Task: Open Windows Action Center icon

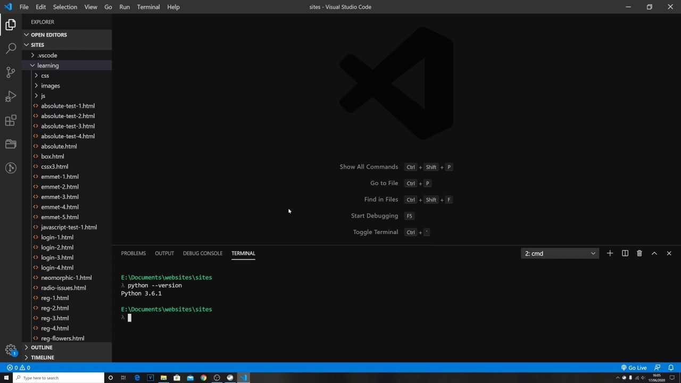Action: pyautogui.click(x=672, y=378)
